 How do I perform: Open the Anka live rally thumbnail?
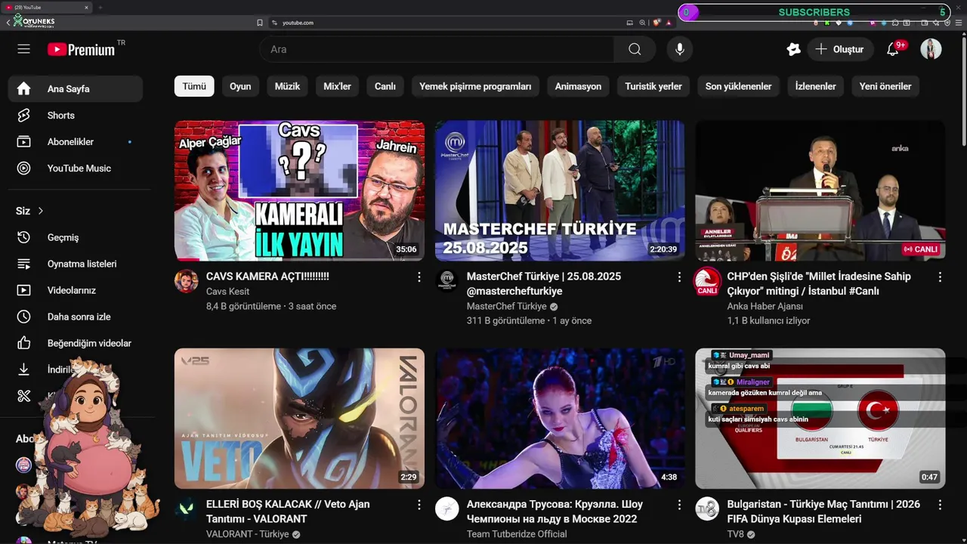[820, 191]
